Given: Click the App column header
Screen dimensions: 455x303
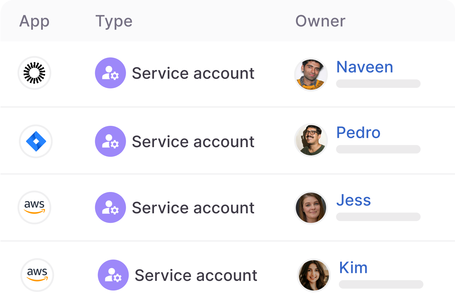Looking at the screenshot, I should [34, 21].
